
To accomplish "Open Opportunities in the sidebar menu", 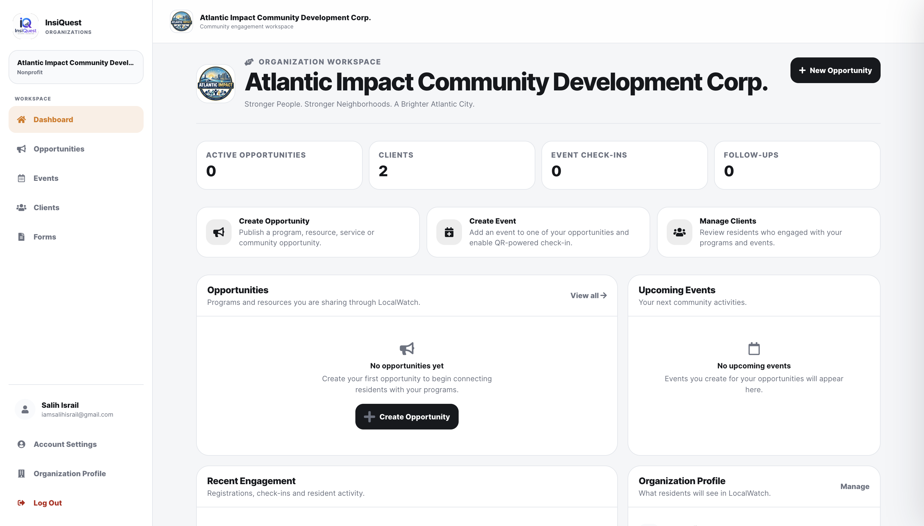I will click(x=76, y=149).
